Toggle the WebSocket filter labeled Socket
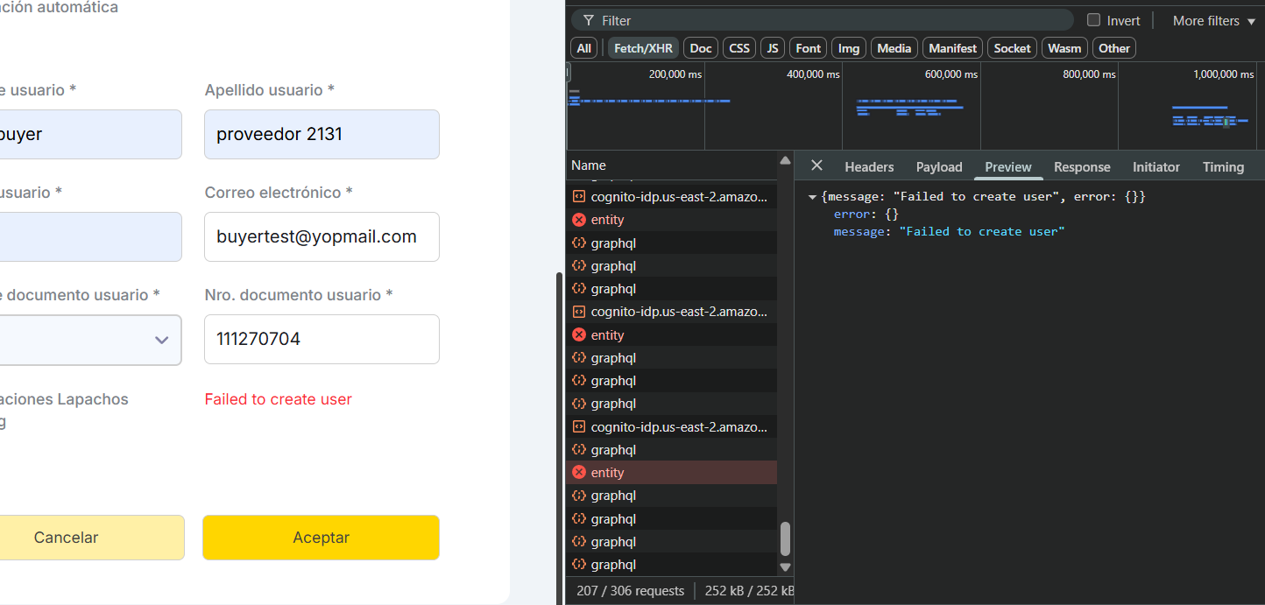This screenshot has height=605, width=1265. coord(1012,48)
